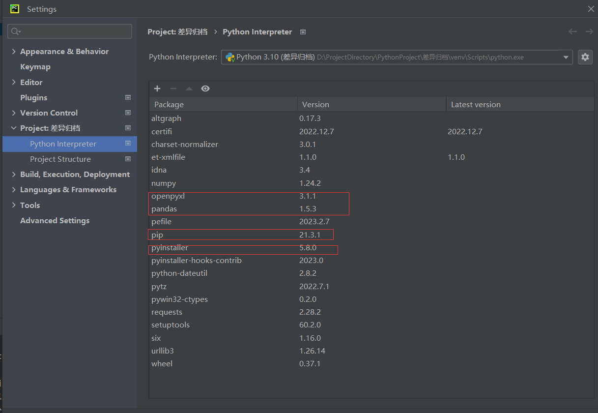This screenshot has height=413, width=598.
Task: Select the charset-normalizer package row
Action: pos(371,144)
